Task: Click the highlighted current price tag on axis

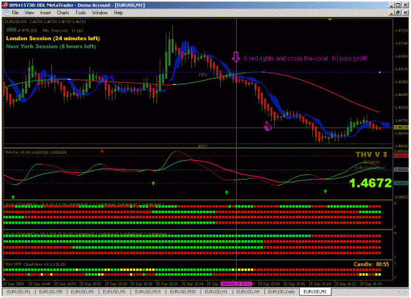Action: [x=401, y=128]
